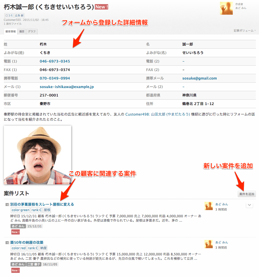
Task: Click あど みん name on first case row
Action: click(222, 204)
